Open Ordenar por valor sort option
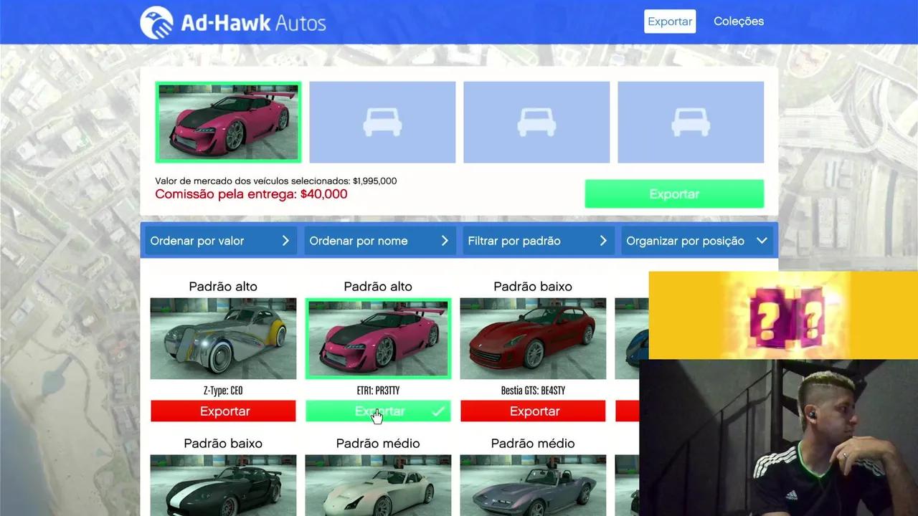 [220, 241]
